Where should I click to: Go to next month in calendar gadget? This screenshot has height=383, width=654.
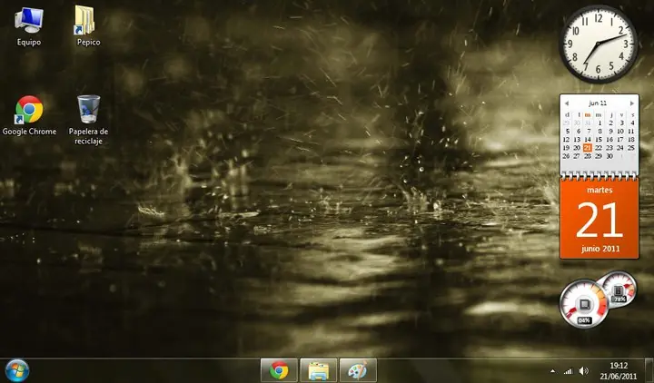[632, 103]
